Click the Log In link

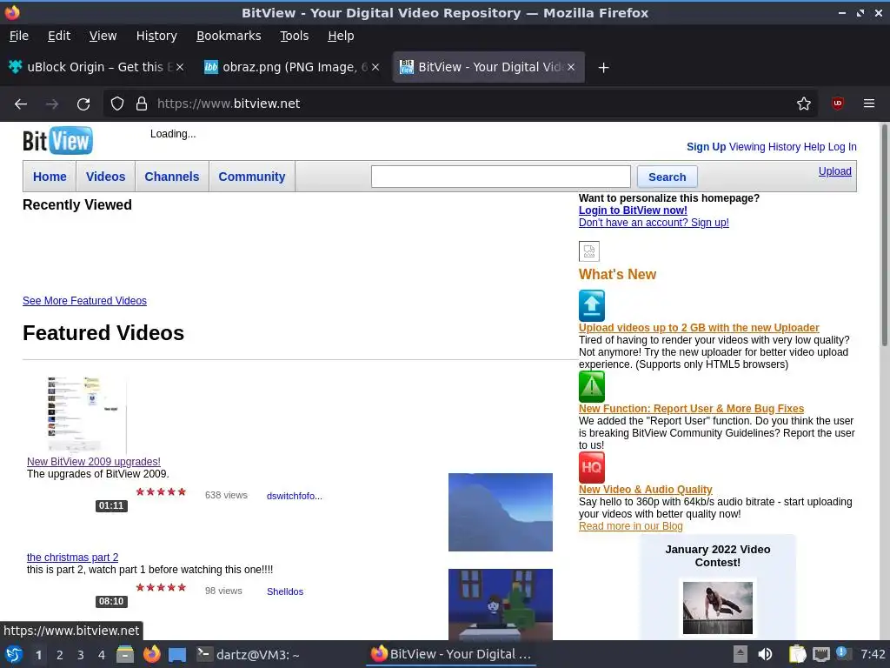click(842, 146)
